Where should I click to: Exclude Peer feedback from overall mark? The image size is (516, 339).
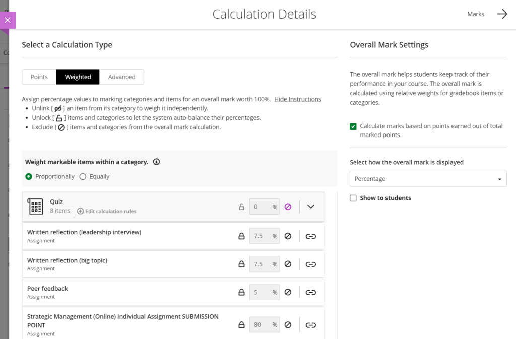point(288,292)
